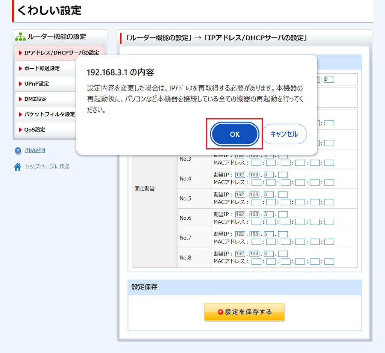Open DMZ設定 in the sidebar

[x=35, y=99]
